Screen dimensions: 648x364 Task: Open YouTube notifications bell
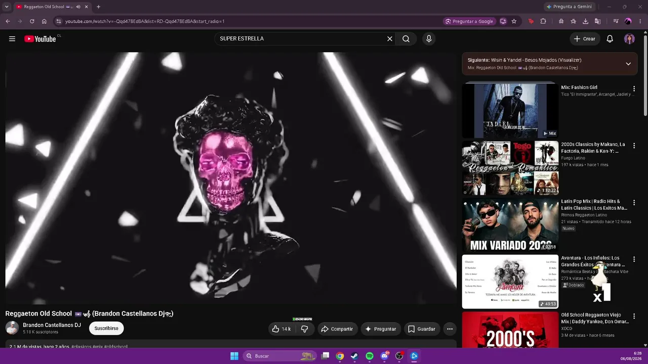click(x=610, y=39)
